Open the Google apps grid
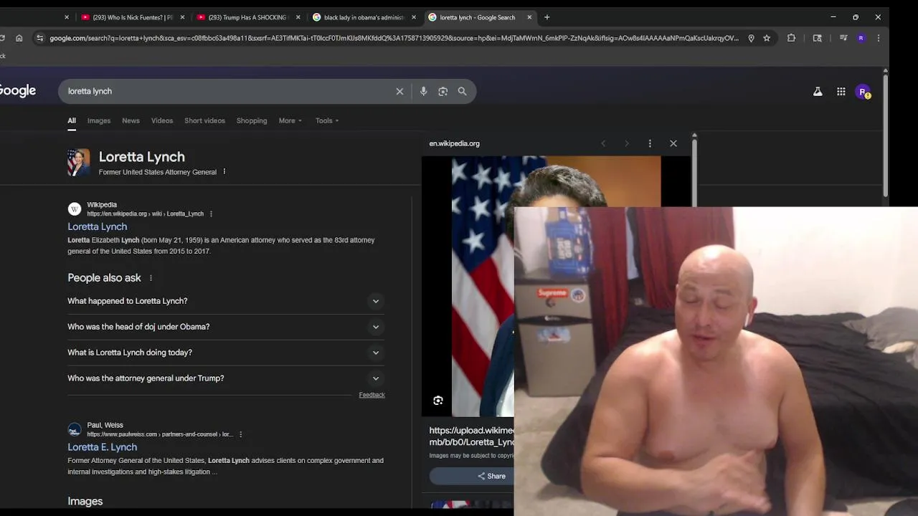Image resolution: width=918 pixels, height=516 pixels. point(841,92)
